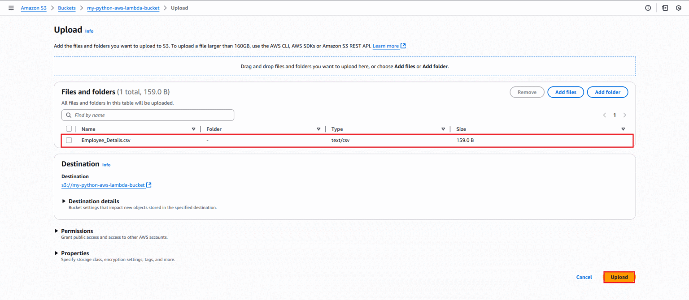Click the next page pagination arrow
The height and width of the screenshot is (300, 689).
(624, 115)
